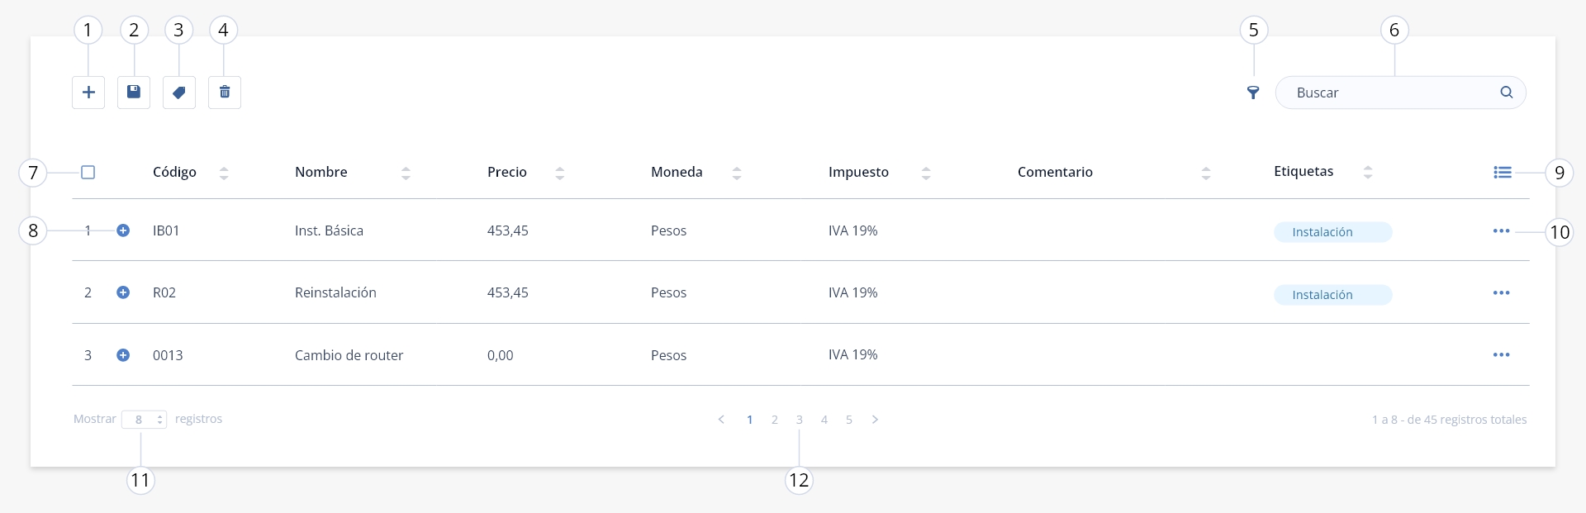Expand row 0013 with plus circle
Screen dimensions: 1586x513
click(123, 355)
